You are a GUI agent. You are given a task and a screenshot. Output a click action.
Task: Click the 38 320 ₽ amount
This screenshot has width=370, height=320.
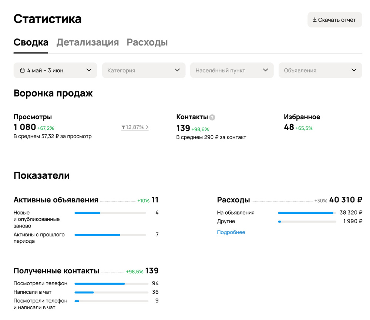click(351, 213)
